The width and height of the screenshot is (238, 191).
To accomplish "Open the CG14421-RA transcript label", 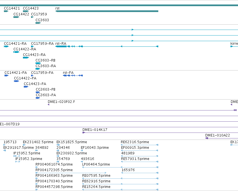I will (x=15, y=44).
